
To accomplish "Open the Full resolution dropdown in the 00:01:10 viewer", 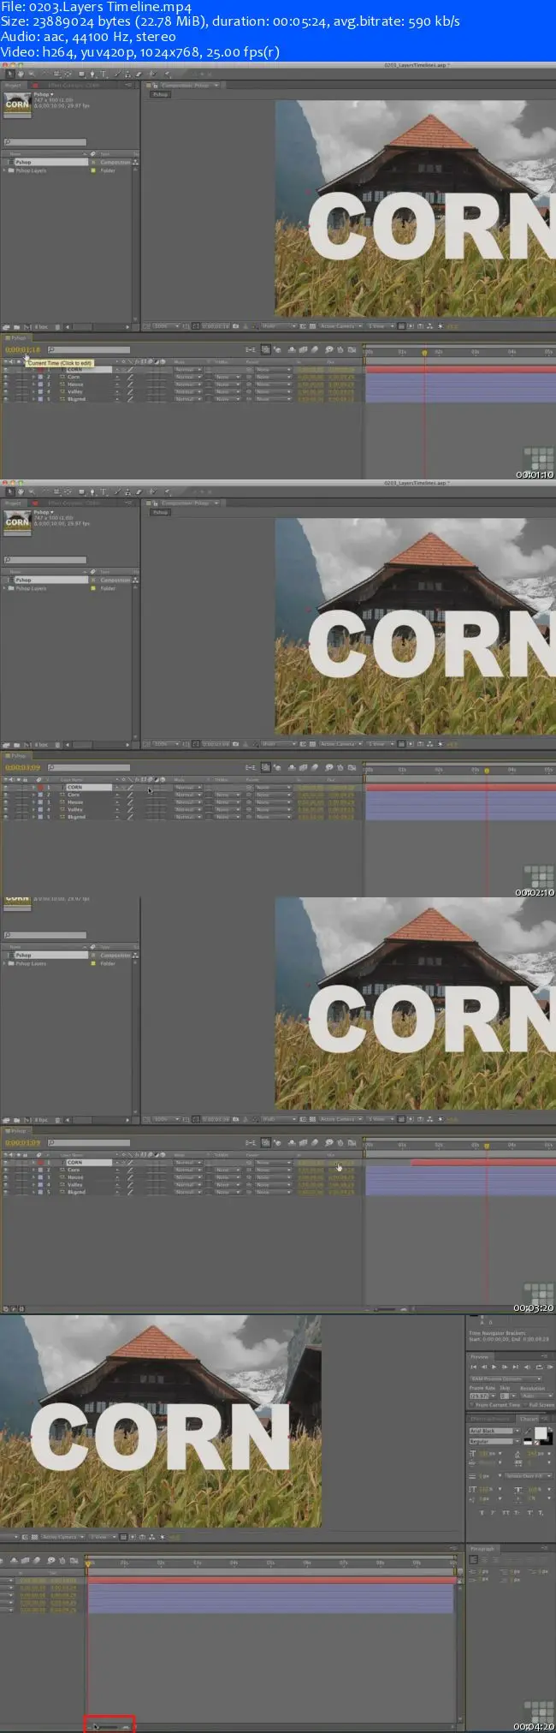I will coord(277,326).
